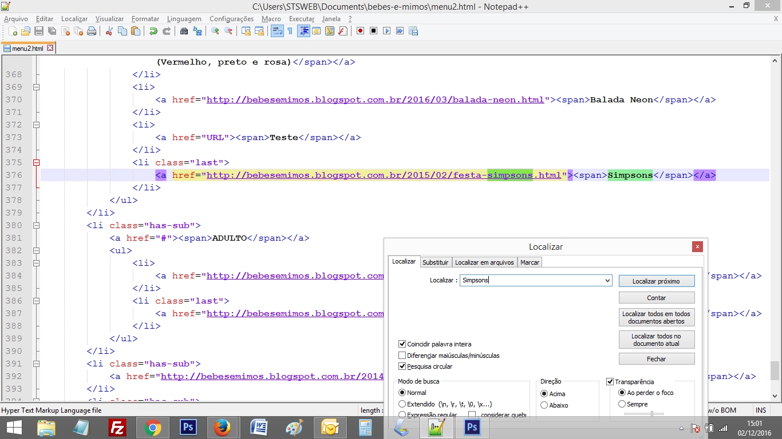Open the Localizar search history dropdown

point(607,281)
